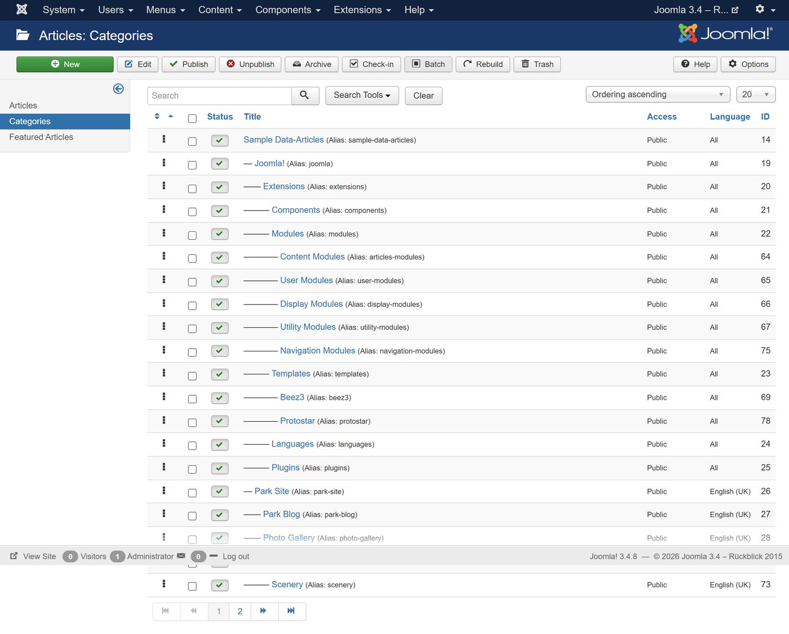Sort by the Access column header
The image size is (789, 634).
pos(662,117)
